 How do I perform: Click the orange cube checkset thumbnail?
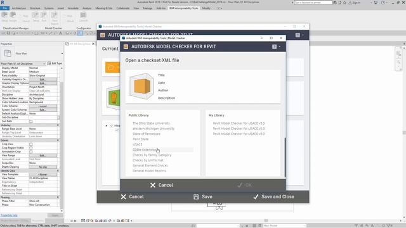141,86
